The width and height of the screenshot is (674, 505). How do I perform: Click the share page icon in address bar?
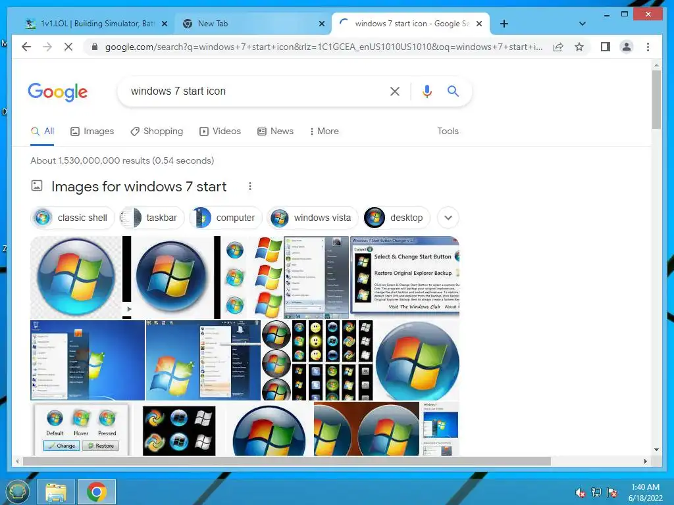558,47
